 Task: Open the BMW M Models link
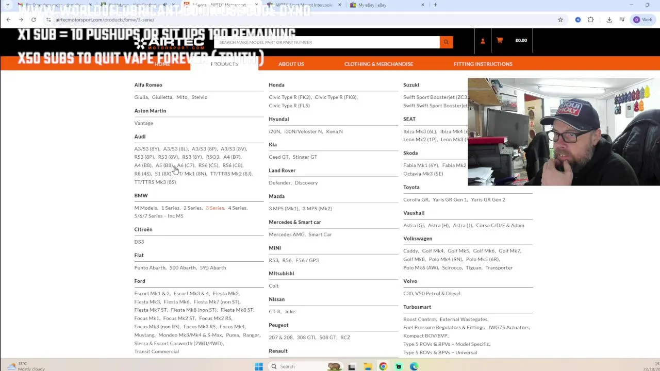(145, 208)
